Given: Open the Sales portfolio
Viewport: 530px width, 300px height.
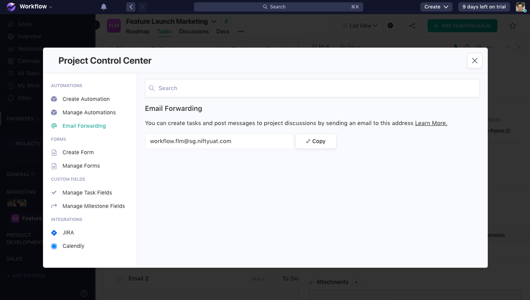Looking at the screenshot, I should pyautogui.click(x=15, y=259).
